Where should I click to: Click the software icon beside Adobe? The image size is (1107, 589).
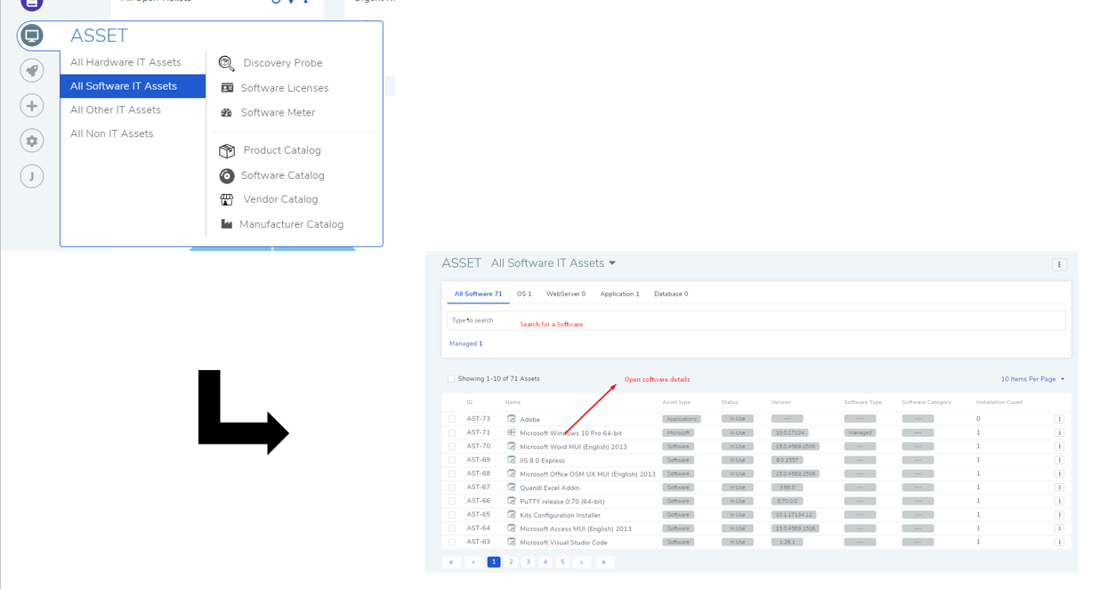coord(512,418)
